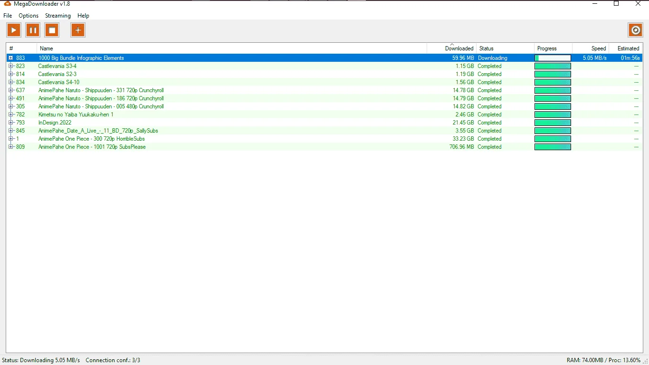Sort by the # column header

pyautogui.click(x=21, y=48)
